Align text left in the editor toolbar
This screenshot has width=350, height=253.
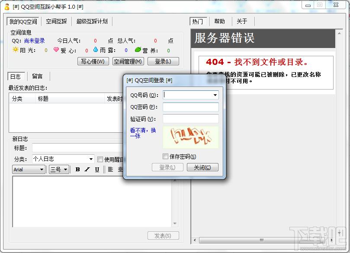click(110, 170)
